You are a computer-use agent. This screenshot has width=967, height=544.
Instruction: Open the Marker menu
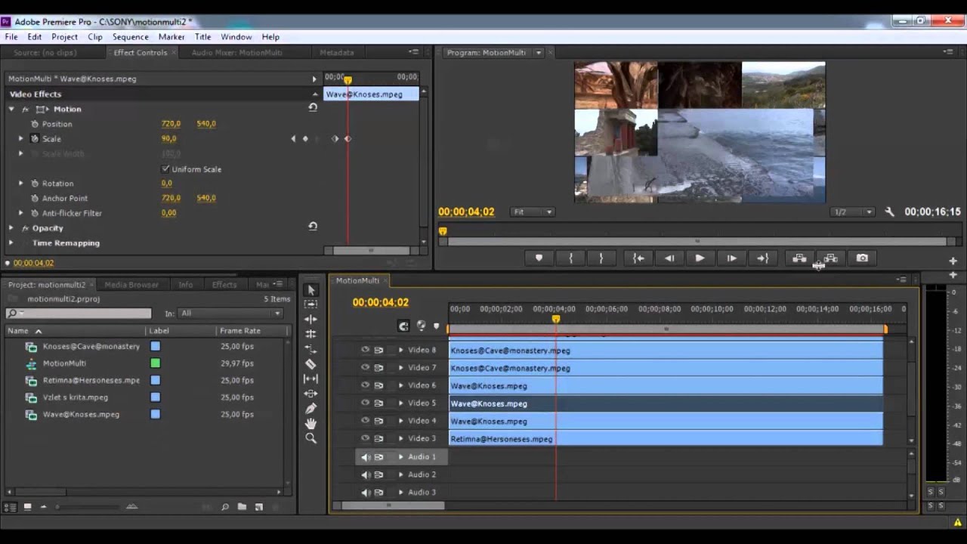pos(171,36)
